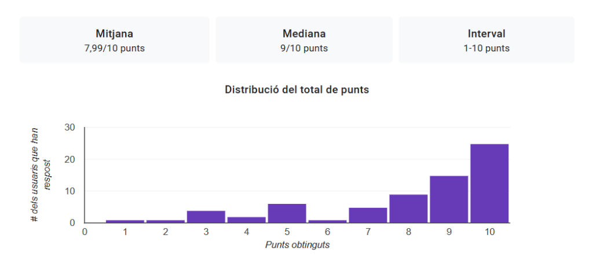
Task: Click the tallest bar for score 10
Action: (x=489, y=183)
